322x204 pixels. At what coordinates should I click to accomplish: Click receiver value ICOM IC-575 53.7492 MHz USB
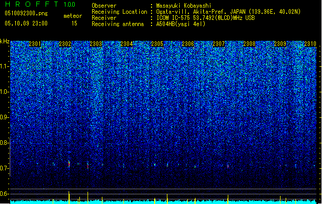click(206, 18)
